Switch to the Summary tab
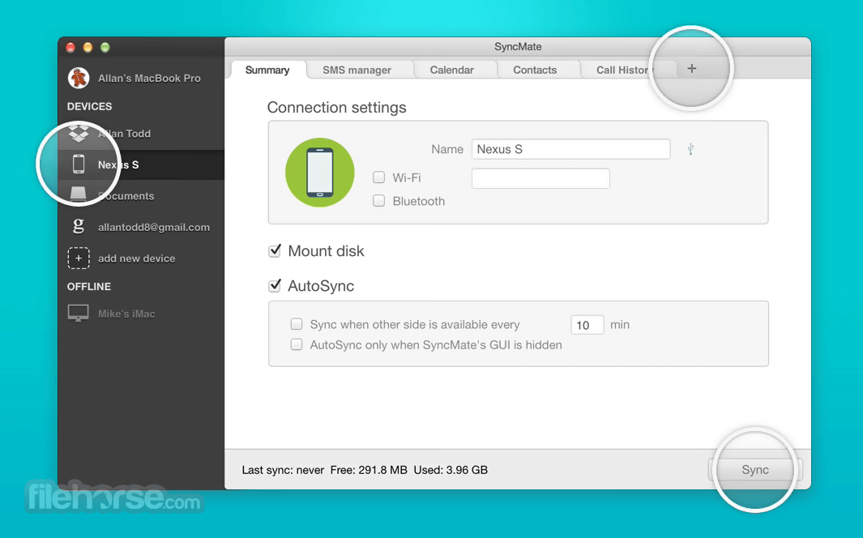 click(267, 70)
